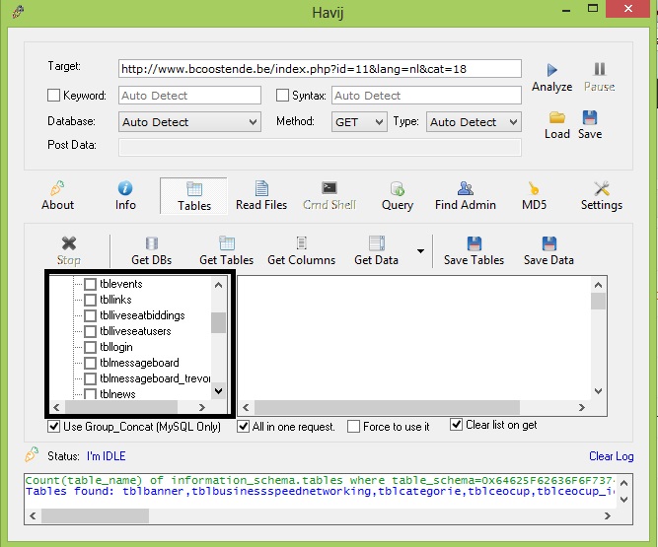Check the tbllinks table checkbox
The width and height of the screenshot is (658, 547).
pyautogui.click(x=90, y=301)
